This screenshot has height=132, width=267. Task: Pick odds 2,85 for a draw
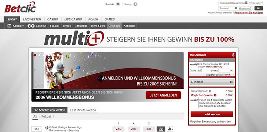(x=133, y=129)
